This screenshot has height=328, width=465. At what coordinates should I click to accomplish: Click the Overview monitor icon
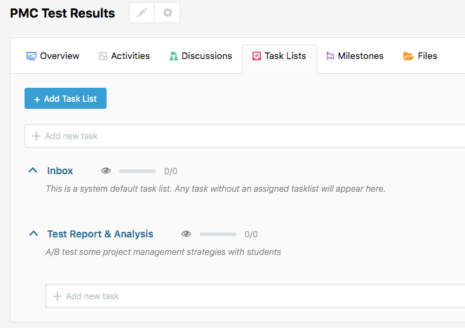[x=32, y=56]
